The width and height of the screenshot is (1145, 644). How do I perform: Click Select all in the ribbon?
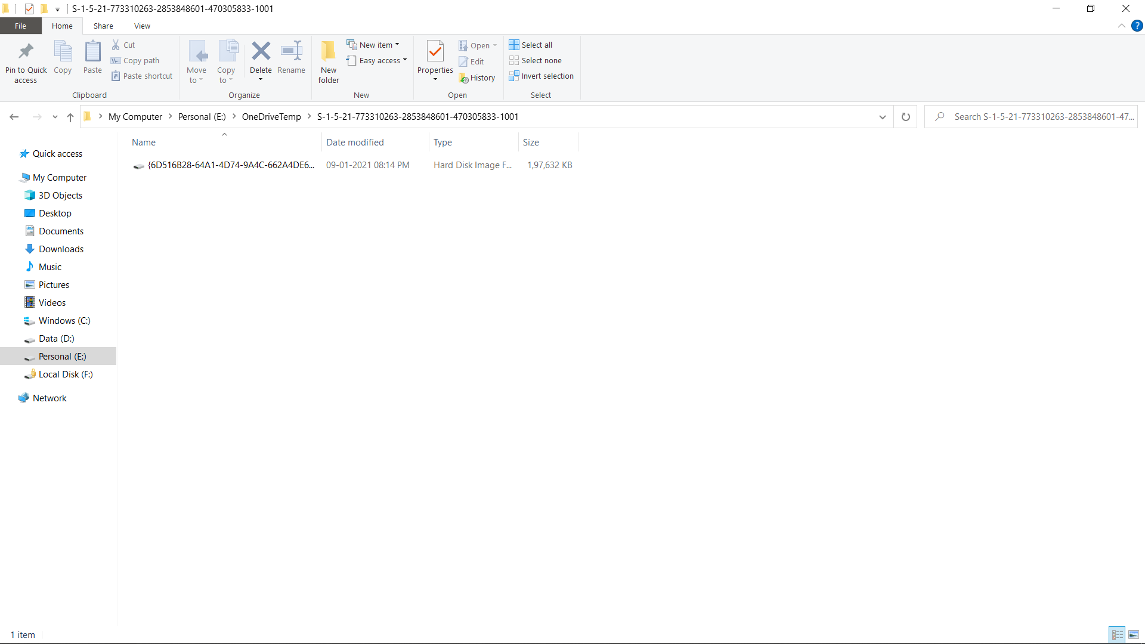pyautogui.click(x=531, y=45)
